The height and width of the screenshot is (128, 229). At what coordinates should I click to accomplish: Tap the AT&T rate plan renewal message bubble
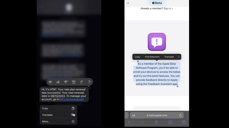coord(64,94)
